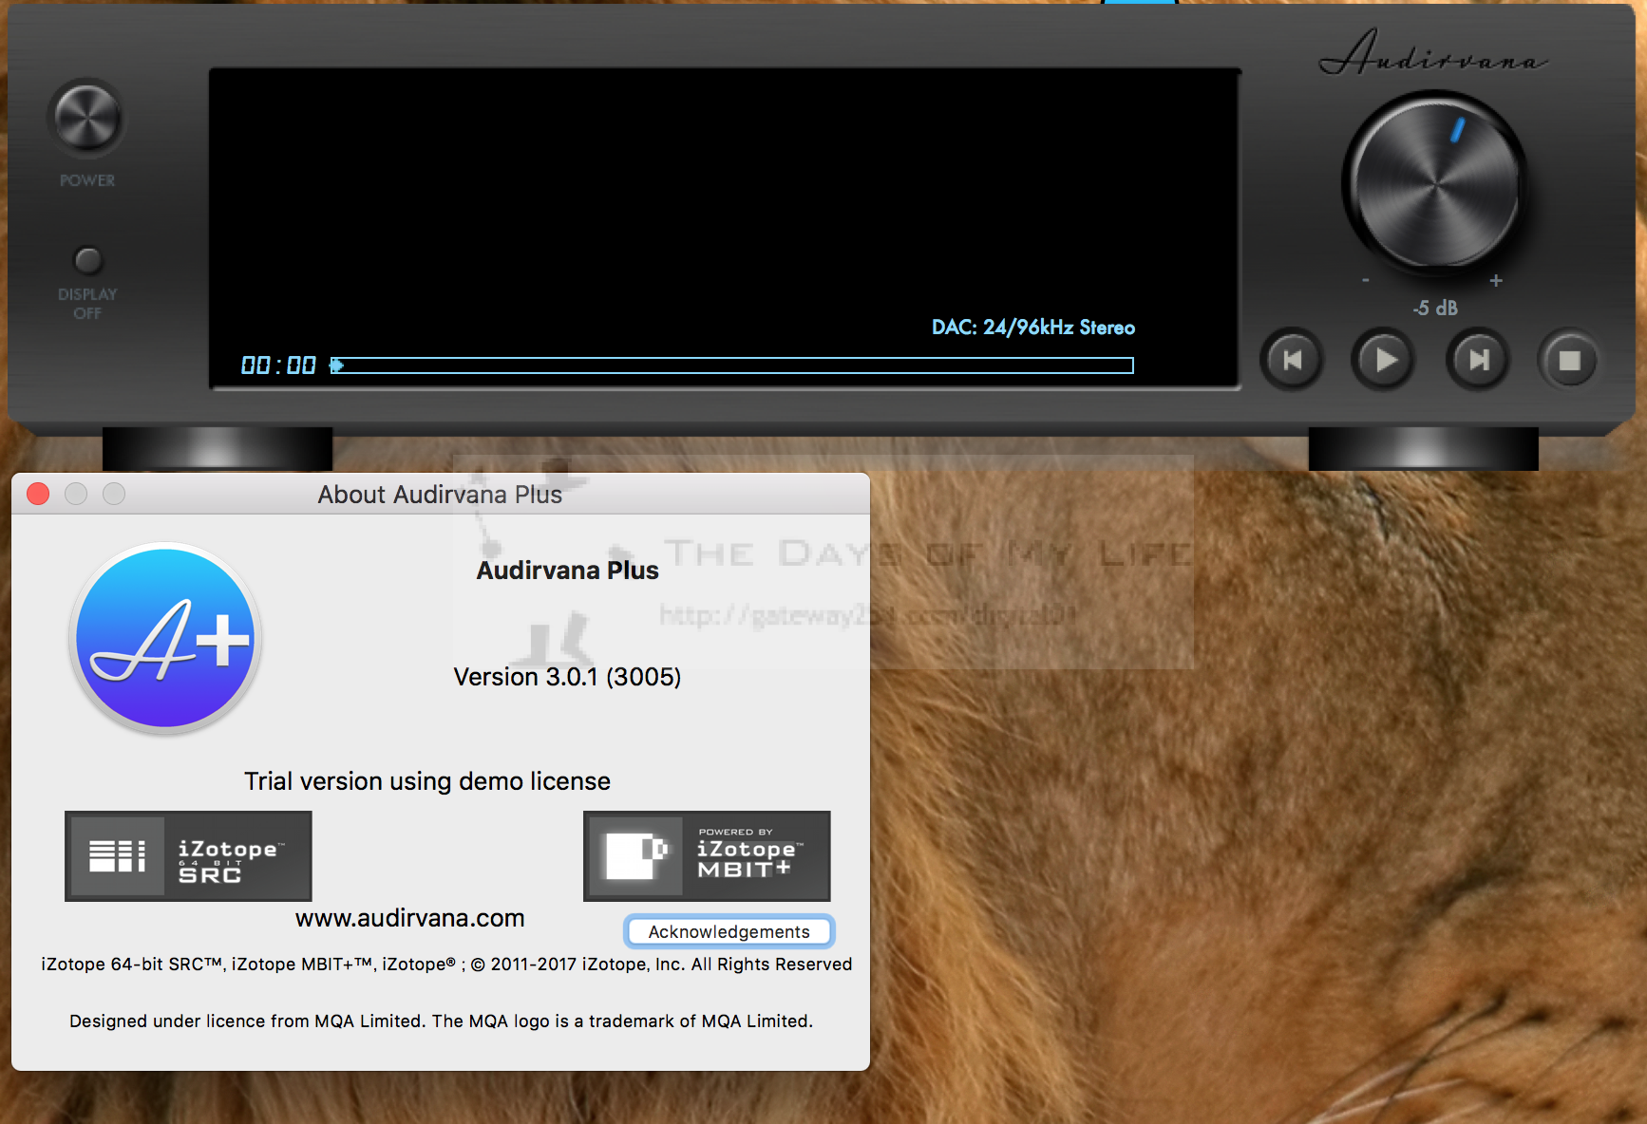The width and height of the screenshot is (1647, 1124).
Task: Click the playback progress bar
Action: pos(731,365)
